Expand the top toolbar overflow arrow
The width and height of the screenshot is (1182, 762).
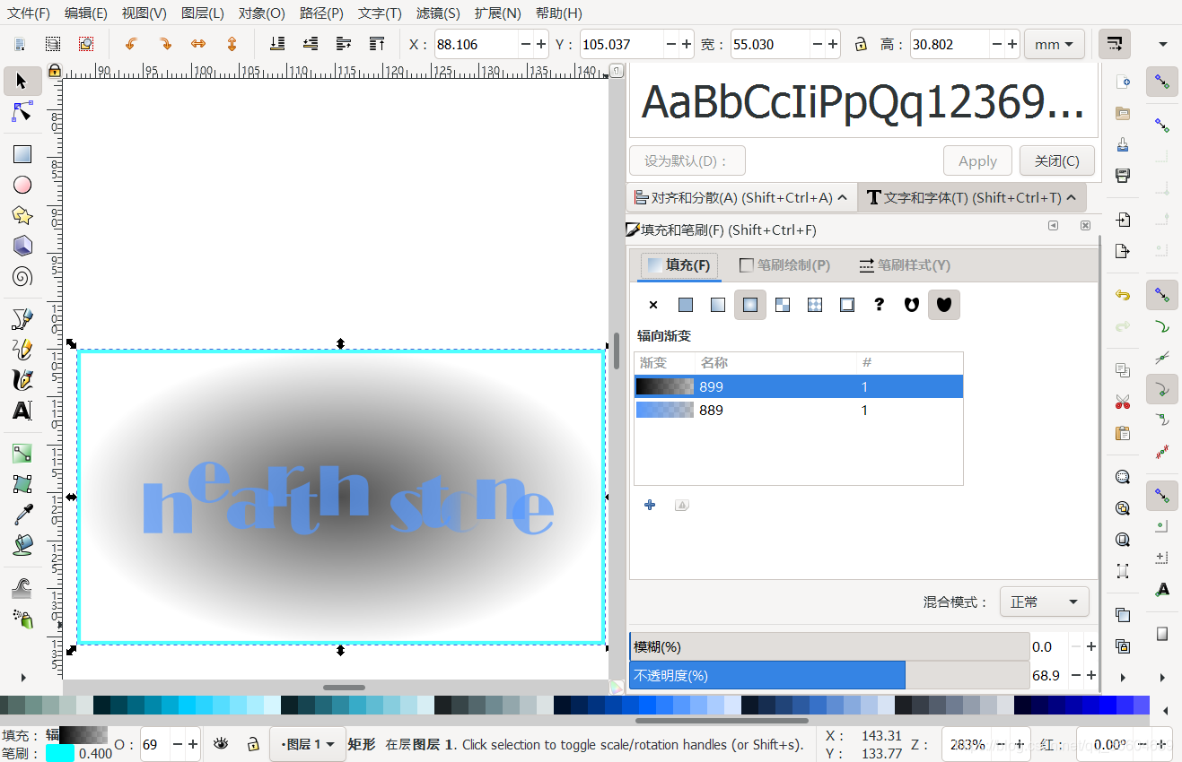click(1163, 44)
